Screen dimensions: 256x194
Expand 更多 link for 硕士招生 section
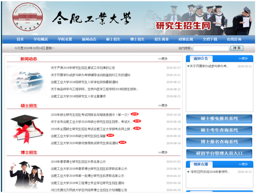coord(163,105)
